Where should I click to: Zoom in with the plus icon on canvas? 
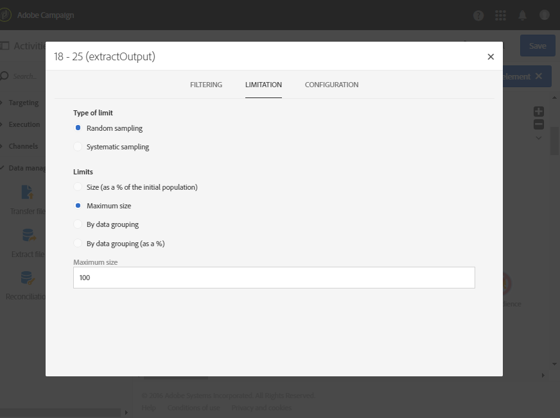coord(539,112)
